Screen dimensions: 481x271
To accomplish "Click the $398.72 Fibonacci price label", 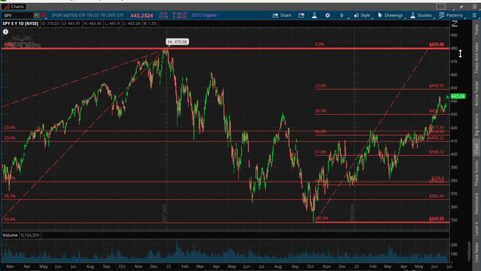I will (x=436, y=152).
